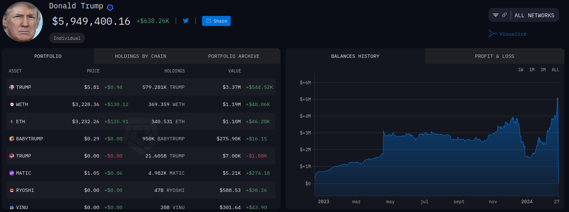Open the Portfolio Archive tab
Image resolution: width=569 pixels, height=212 pixels.
click(234, 56)
